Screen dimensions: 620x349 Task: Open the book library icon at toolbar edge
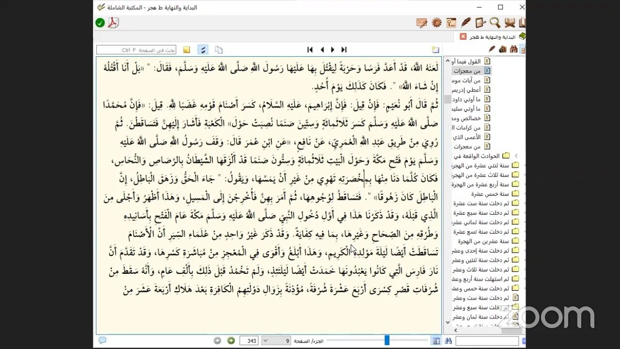[522, 23]
